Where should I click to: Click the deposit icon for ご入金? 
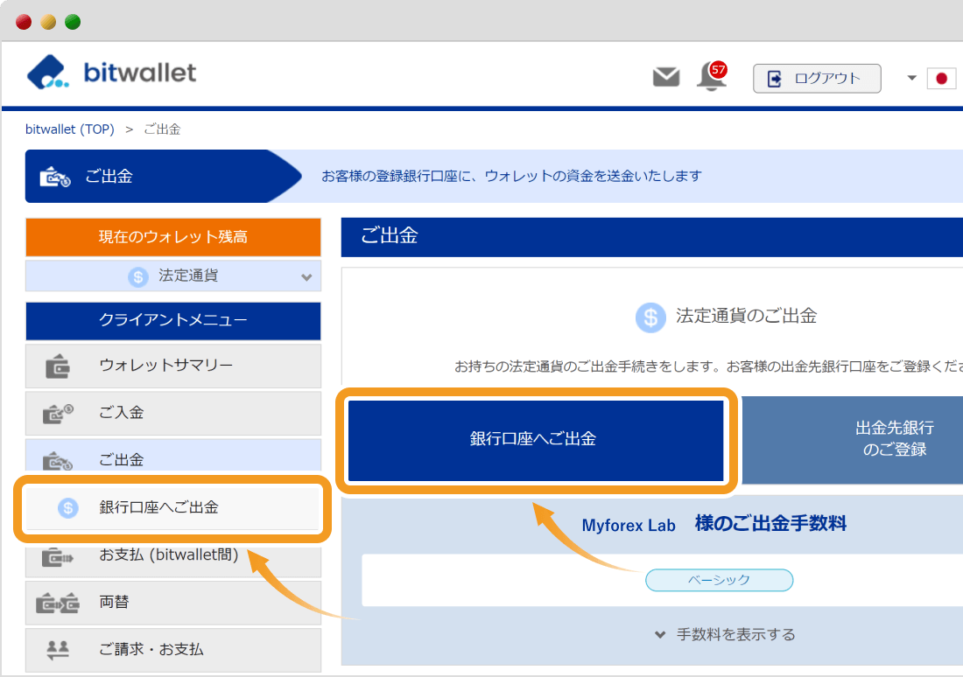[58, 414]
